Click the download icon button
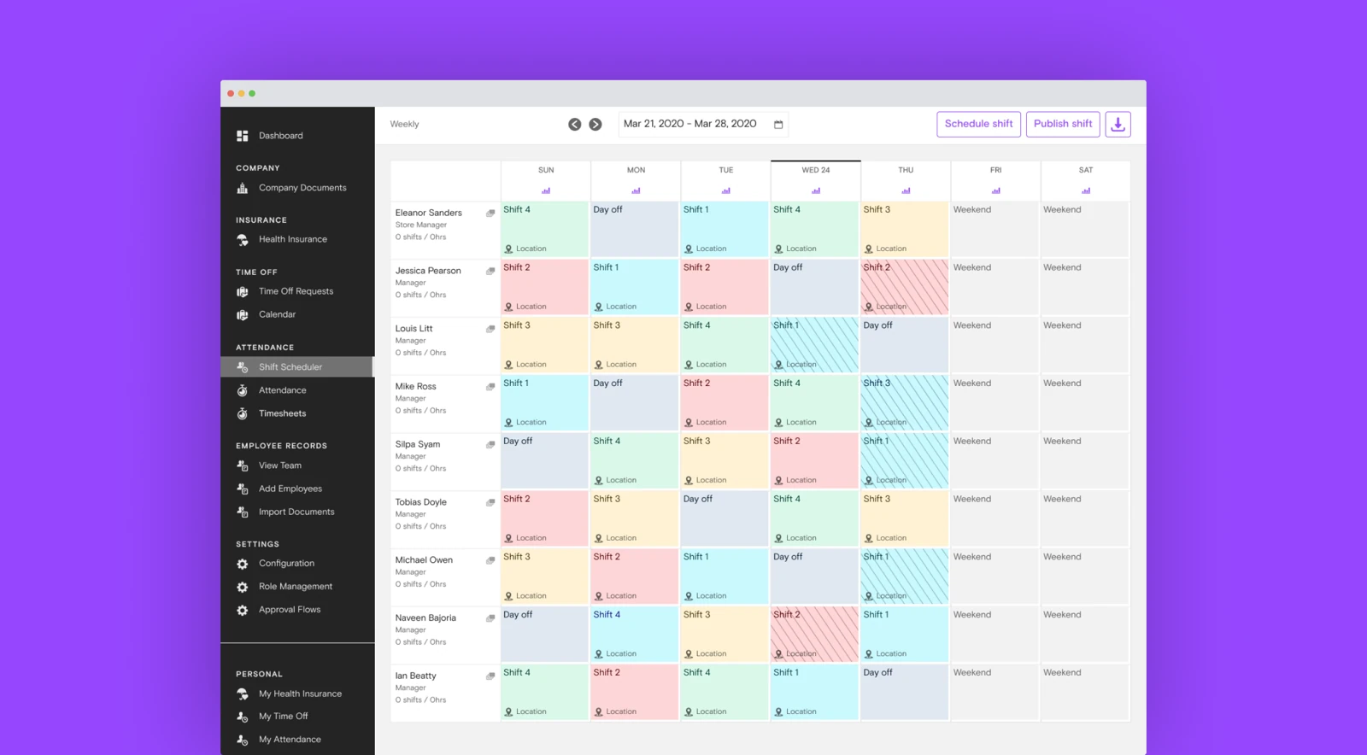The image size is (1367, 755). (1118, 125)
